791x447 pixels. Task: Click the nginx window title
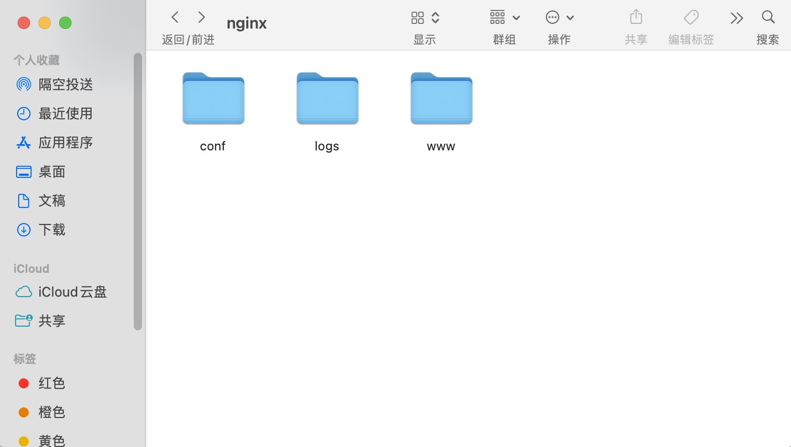247,23
